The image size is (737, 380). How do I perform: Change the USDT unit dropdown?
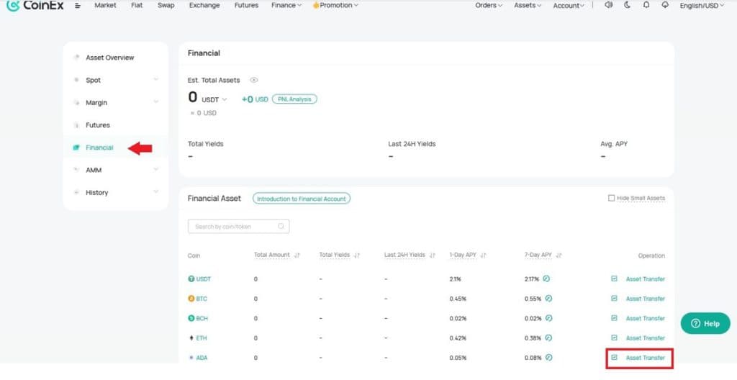214,100
